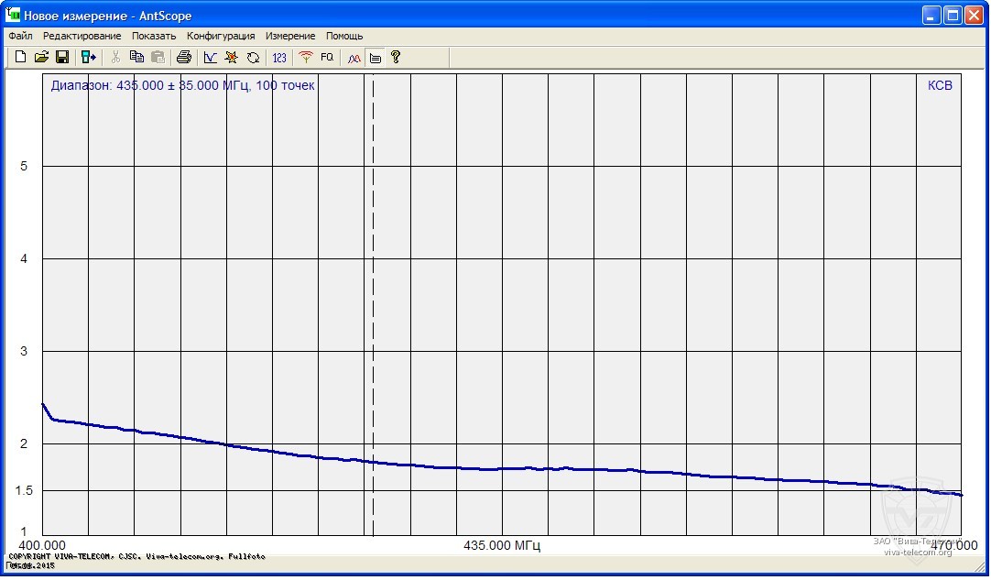991x580 pixels.
Task: Click the question mark help icon
Action: point(396,58)
